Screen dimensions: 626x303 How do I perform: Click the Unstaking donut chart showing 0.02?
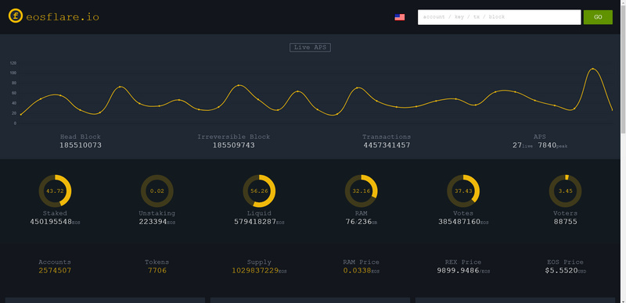coord(157,191)
